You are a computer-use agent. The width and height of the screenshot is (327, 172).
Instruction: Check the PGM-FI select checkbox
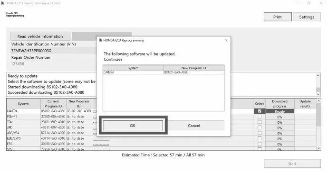click(x=260, y=117)
